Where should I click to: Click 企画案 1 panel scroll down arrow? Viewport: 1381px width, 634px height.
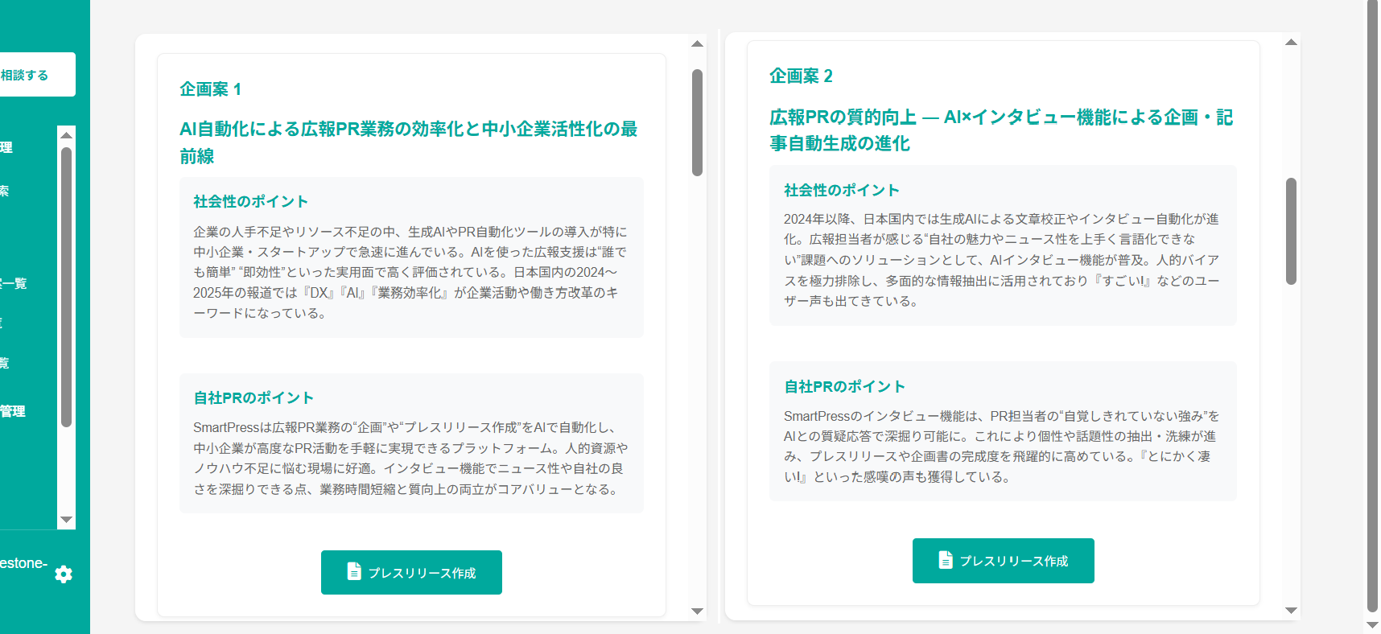click(698, 611)
